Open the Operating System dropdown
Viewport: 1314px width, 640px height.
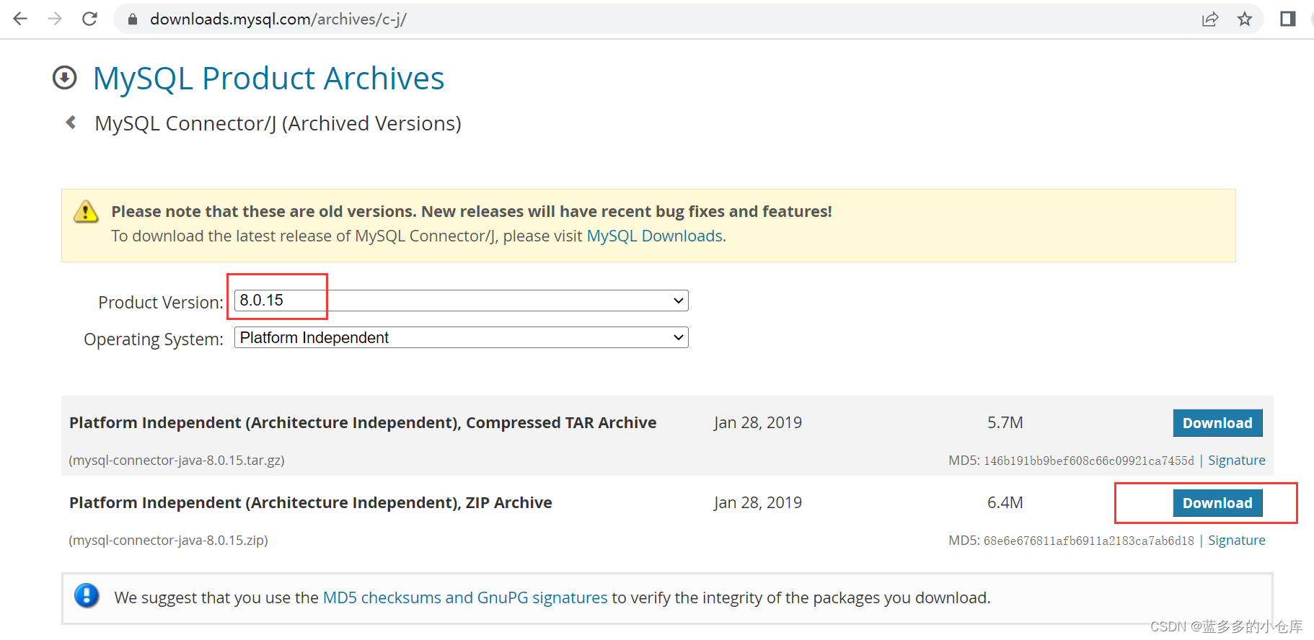(461, 337)
